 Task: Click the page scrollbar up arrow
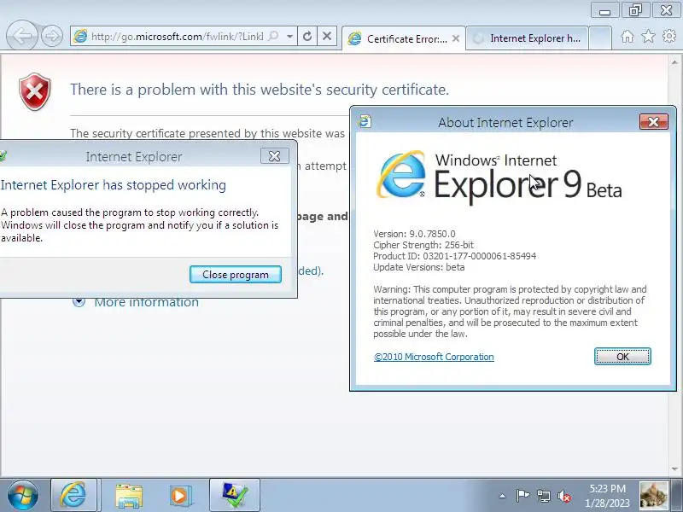coord(674,62)
